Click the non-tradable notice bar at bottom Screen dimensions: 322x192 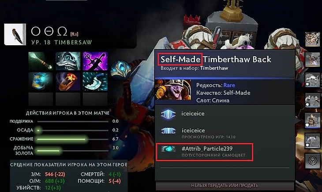point(225,186)
